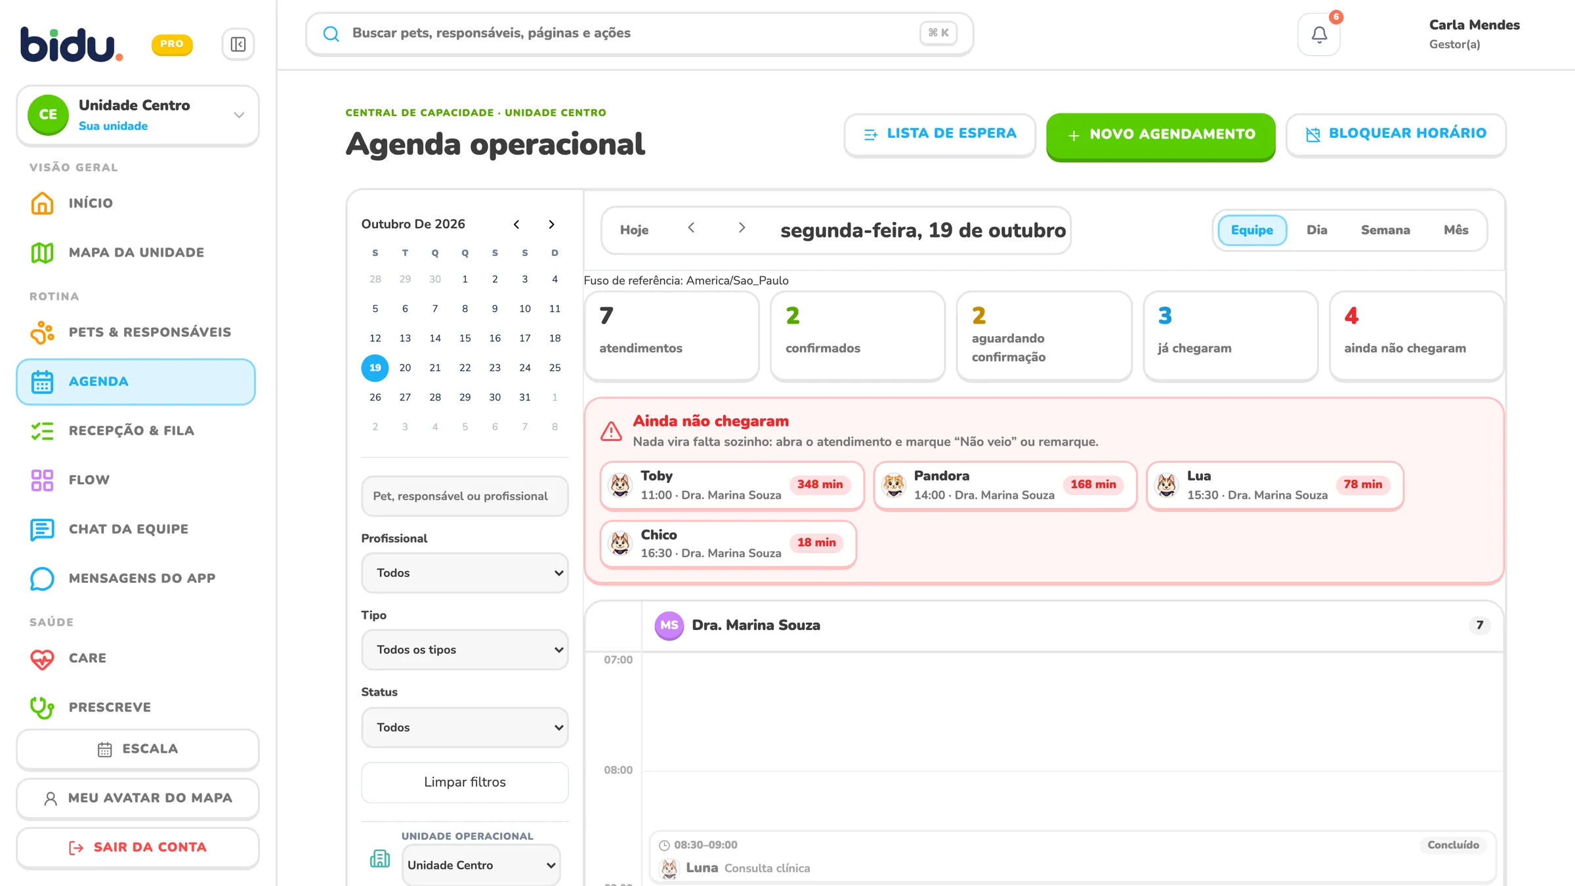
Task: Switch to Equipe view
Action: point(1252,230)
